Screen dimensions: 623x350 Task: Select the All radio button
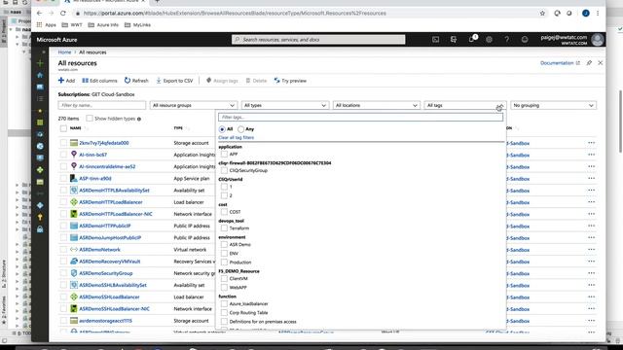tap(222, 129)
